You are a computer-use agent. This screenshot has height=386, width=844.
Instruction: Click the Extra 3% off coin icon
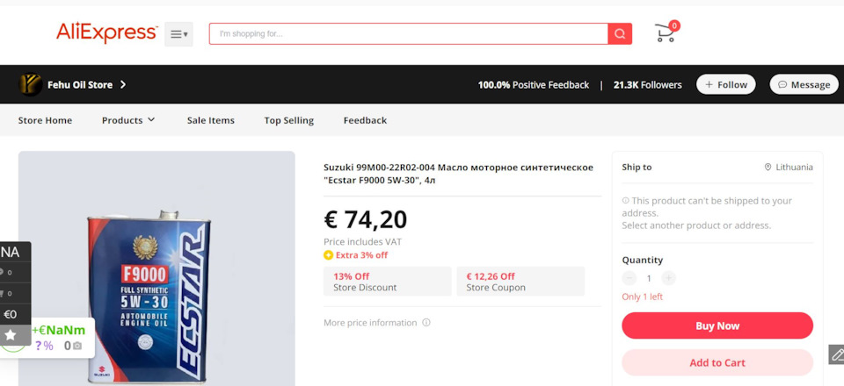328,255
